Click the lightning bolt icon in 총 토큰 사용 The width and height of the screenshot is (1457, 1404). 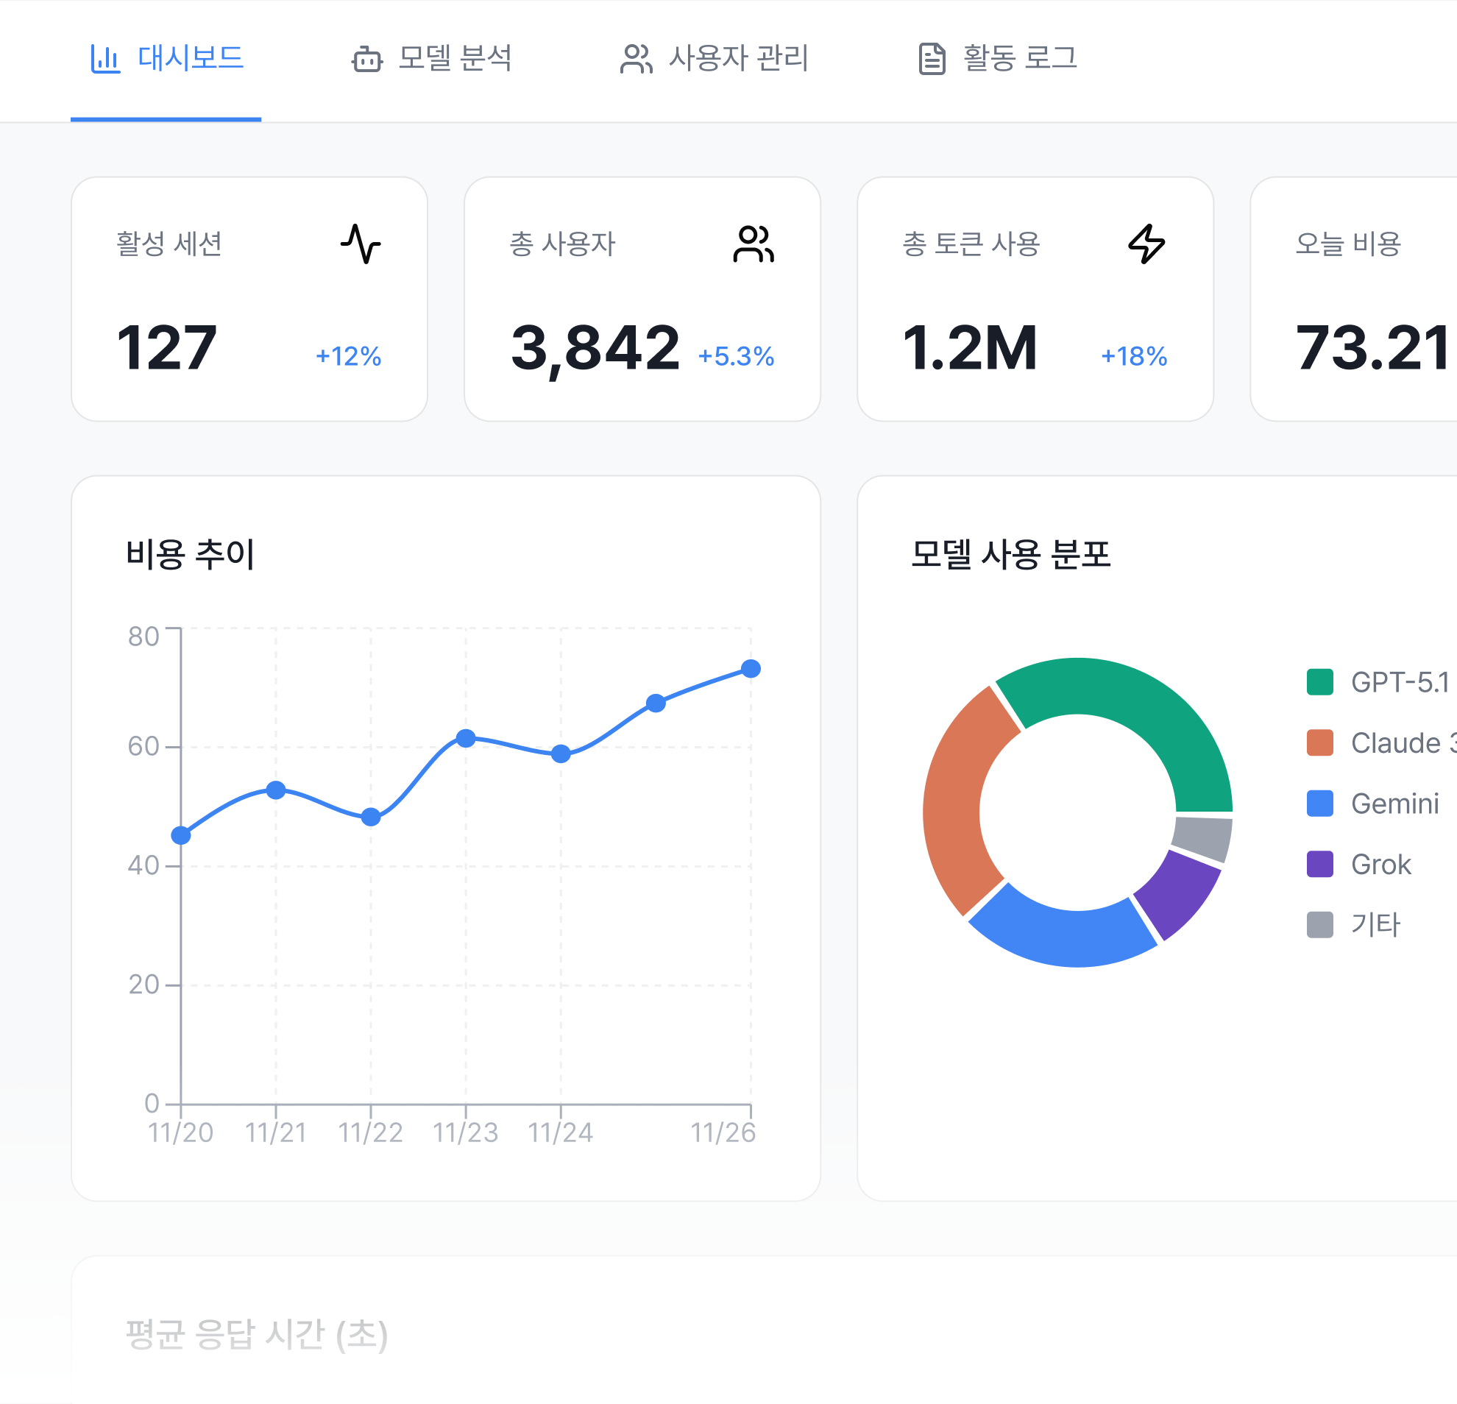click(1146, 244)
